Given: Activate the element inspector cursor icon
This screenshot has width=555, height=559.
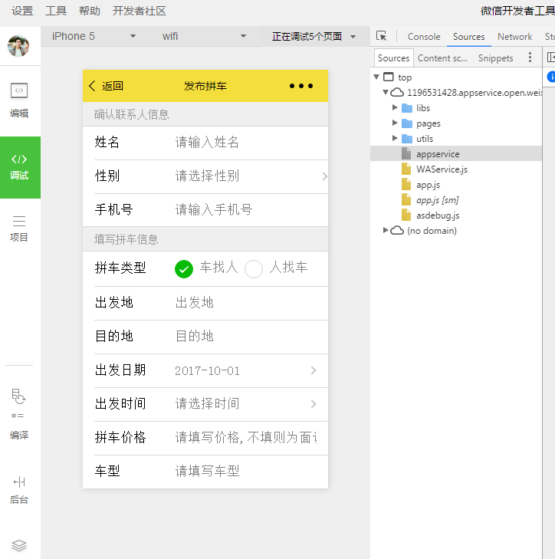Looking at the screenshot, I should click(382, 36).
